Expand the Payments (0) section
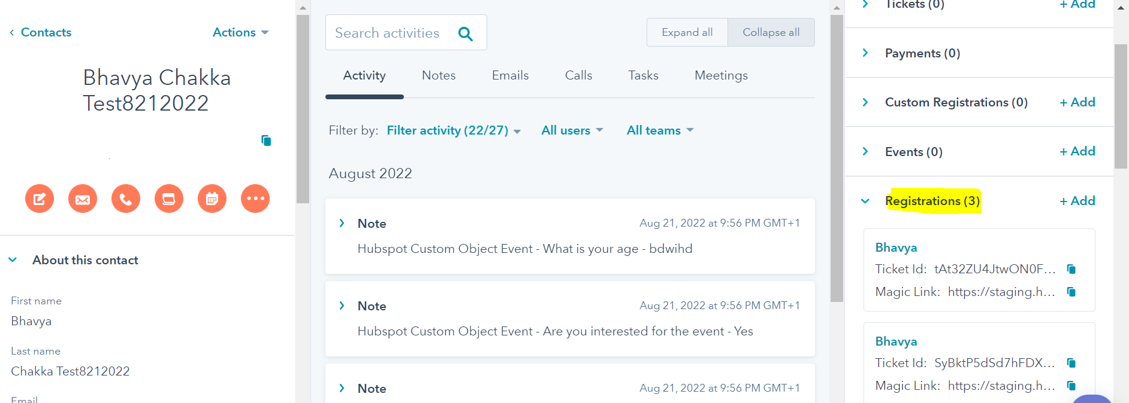1129x403 pixels. 865,53
